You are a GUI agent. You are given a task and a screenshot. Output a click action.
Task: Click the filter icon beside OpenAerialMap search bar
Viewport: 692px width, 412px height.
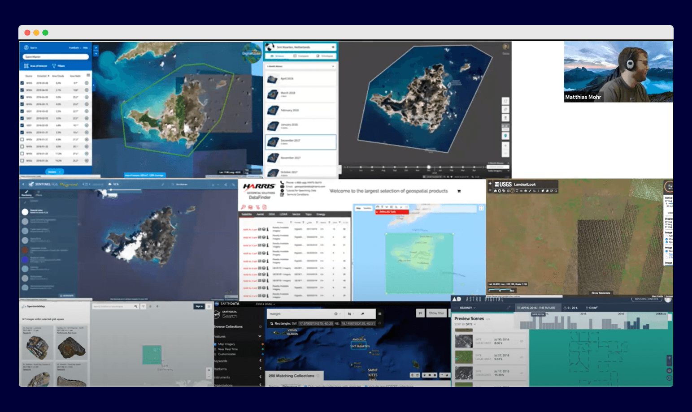pyautogui.click(x=143, y=306)
